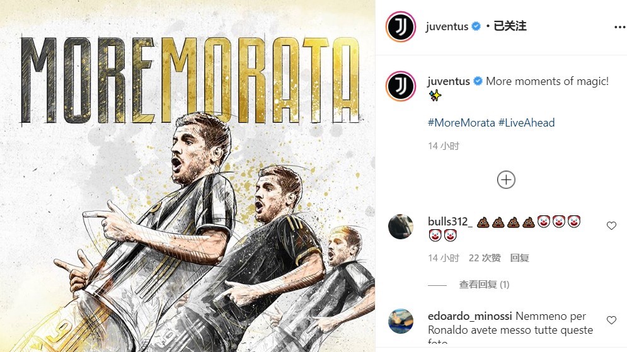
Task: Click the Juventus avatar beside the caption
Action: 401,86
